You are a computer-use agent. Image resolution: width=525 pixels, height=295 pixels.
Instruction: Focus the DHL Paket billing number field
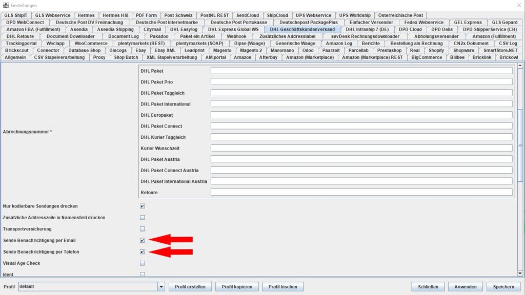(x=361, y=71)
